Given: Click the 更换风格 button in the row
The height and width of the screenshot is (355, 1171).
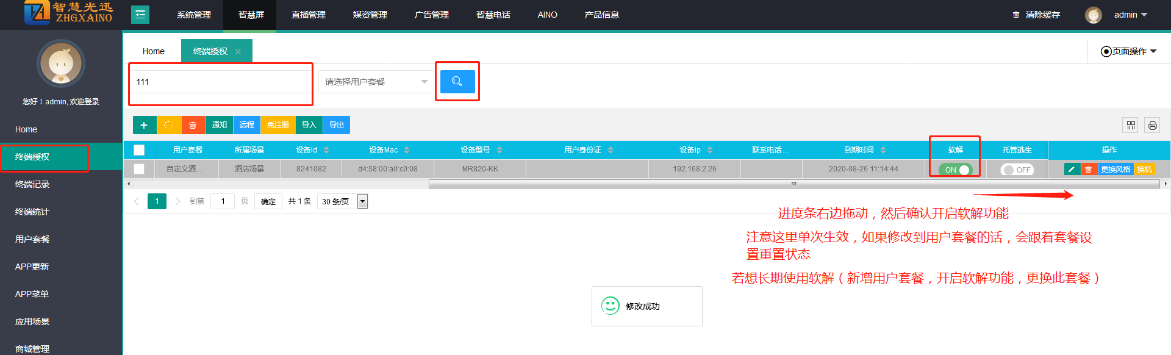Looking at the screenshot, I should click(x=1115, y=169).
